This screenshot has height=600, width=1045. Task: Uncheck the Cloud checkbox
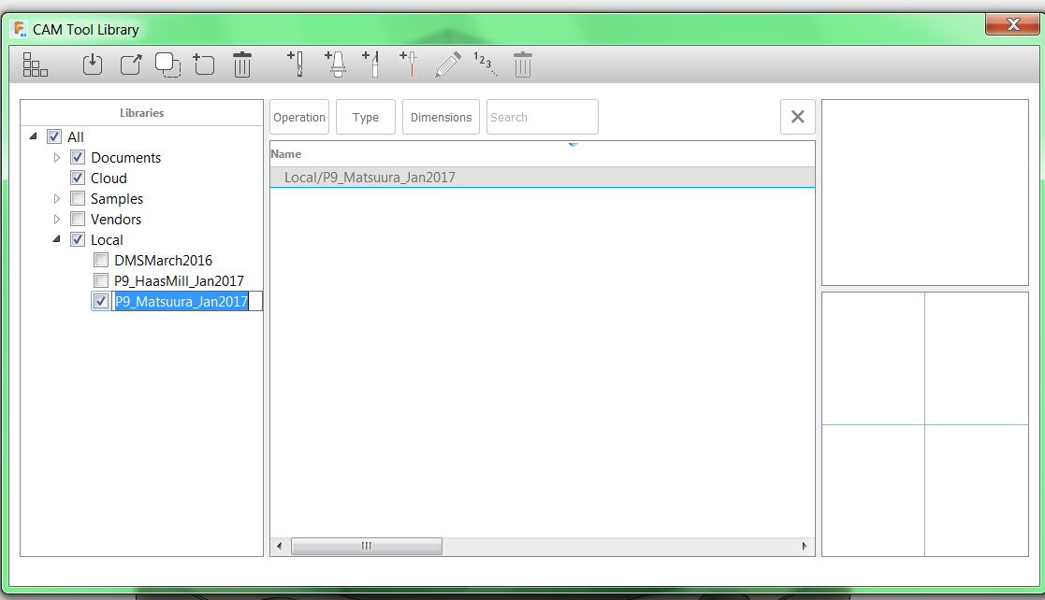[78, 178]
